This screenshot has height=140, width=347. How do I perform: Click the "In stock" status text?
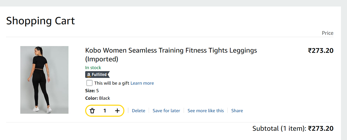[93, 68]
